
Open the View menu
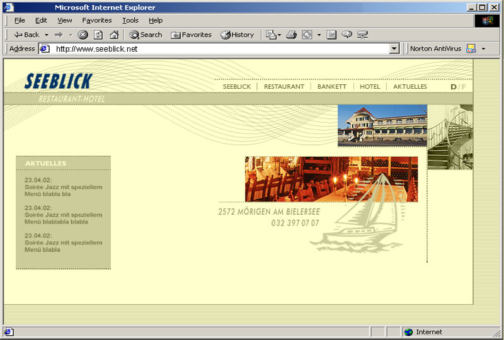coord(65,20)
